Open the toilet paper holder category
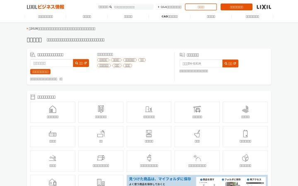The width and height of the screenshot is (298, 186). 101,161
